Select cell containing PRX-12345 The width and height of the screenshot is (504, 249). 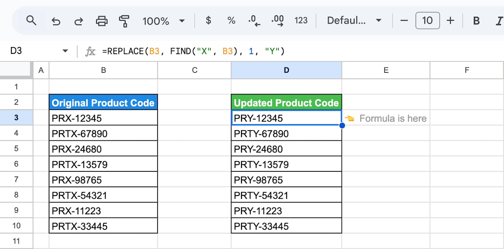(x=103, y=118)
